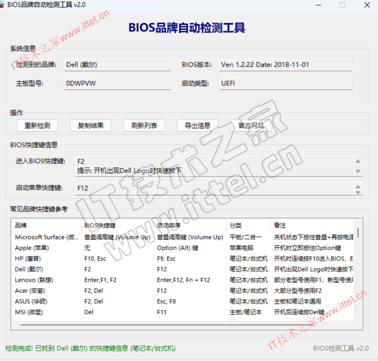Click the app icon in title bar
The image size is (378, 361).
point(4,5)
